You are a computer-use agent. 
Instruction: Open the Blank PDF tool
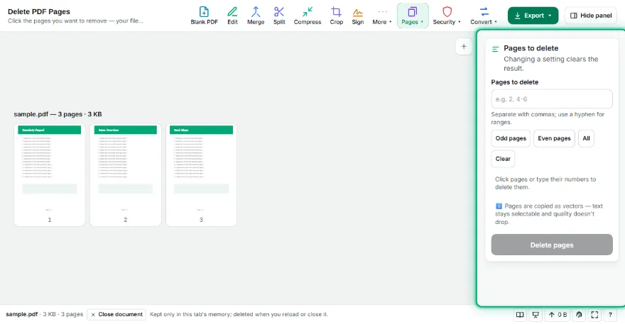(204, 16)
